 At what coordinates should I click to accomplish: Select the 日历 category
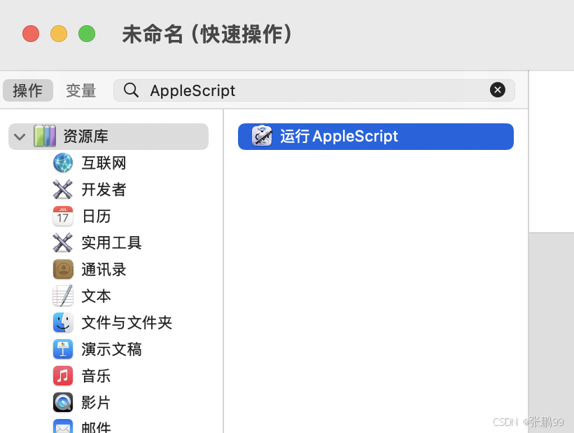pos(97,216)
